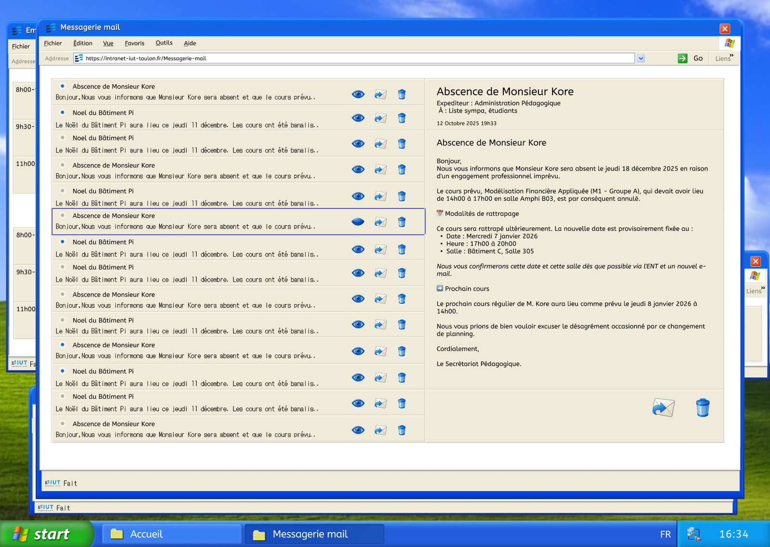The width and height of the screenshot is (770, 547).
Task: Open the network icon in the system tray
Action: [693, 534]
